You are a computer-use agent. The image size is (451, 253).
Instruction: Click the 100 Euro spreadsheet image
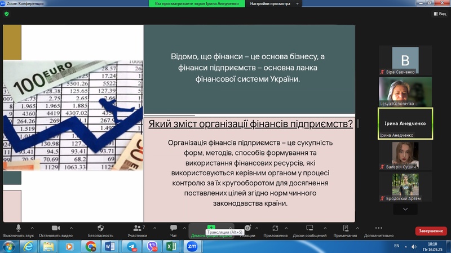73,116
